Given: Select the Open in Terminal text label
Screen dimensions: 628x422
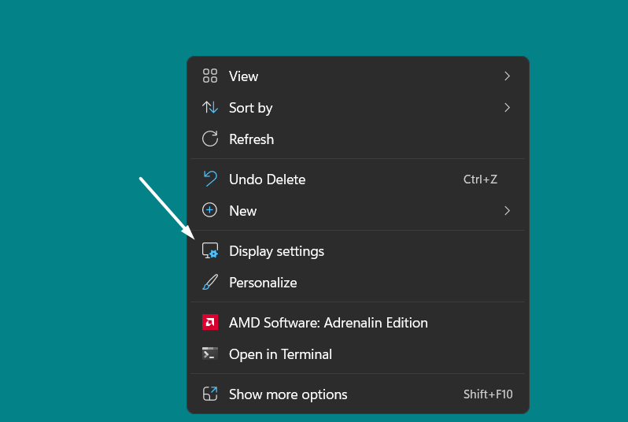Looking at the screenshot, I should 280,354.
